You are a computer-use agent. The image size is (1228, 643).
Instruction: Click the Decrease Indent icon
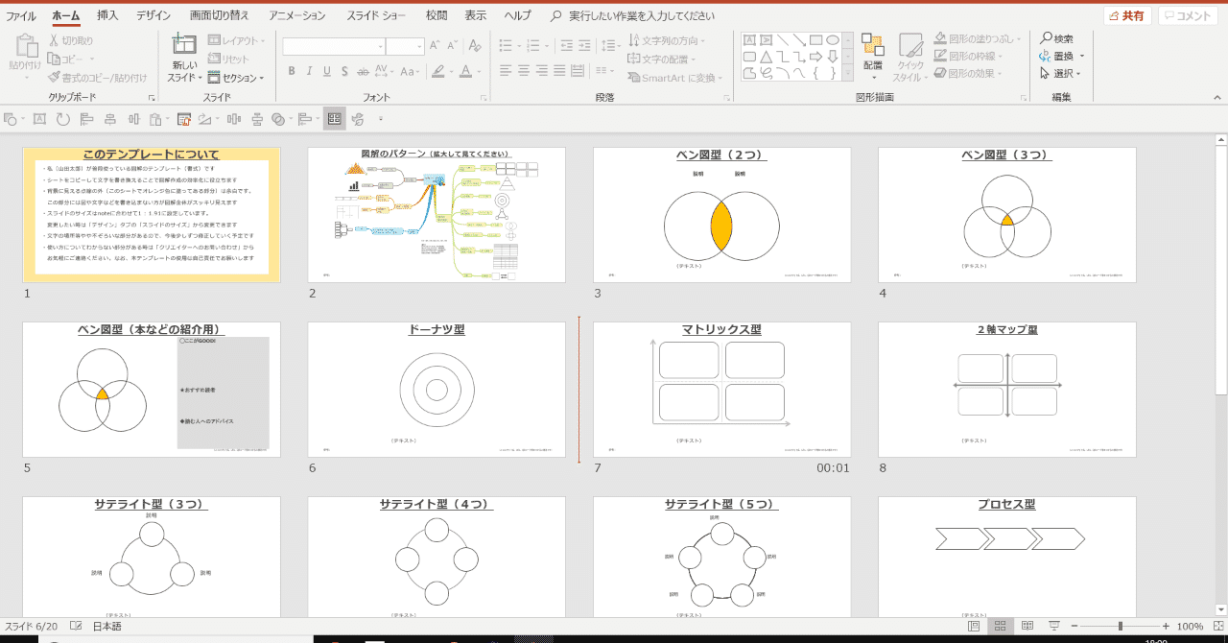point(567,45)
